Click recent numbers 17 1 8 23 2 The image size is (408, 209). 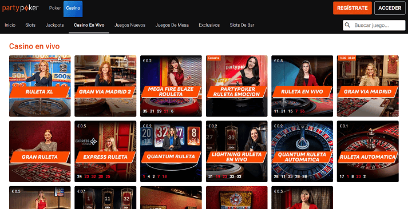[x=352, y=176]
